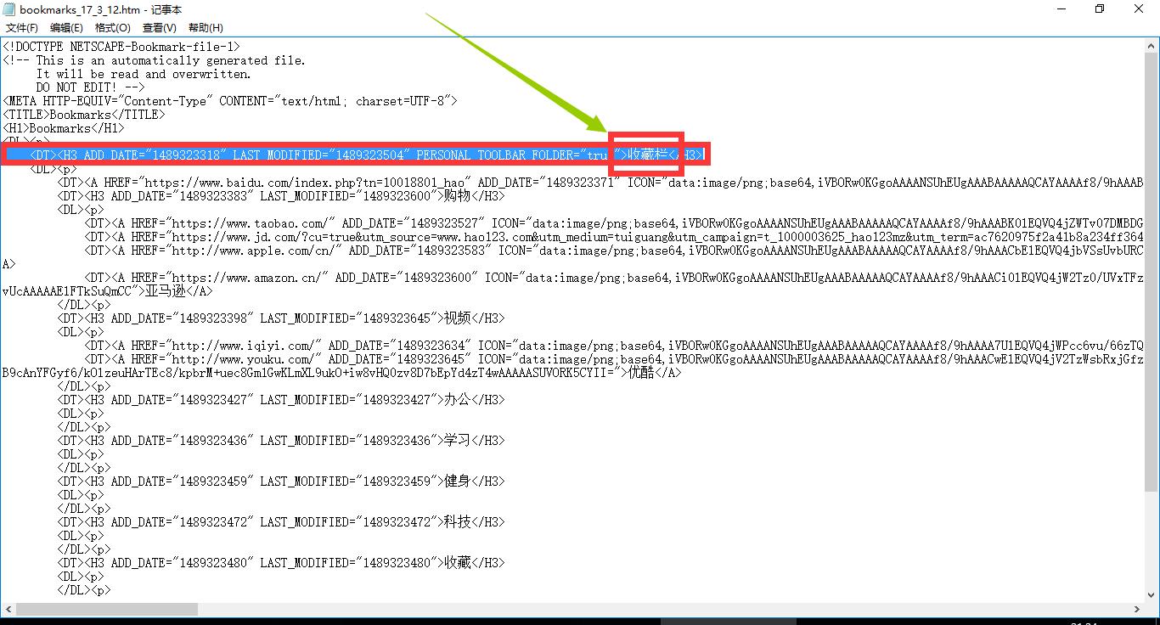Click the ADD_DATE value 1489323398

click(213, 318)
